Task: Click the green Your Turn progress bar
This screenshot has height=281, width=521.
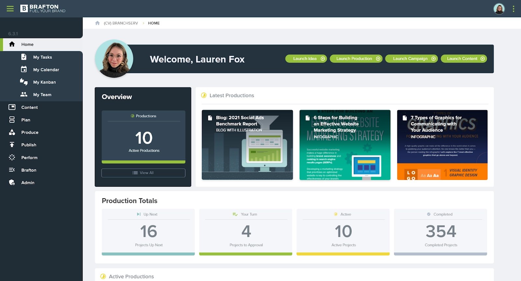Action: point(246,254)
